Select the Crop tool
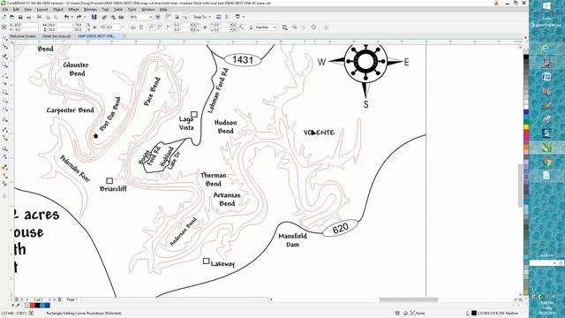565x318 pixels. (4, 56)
